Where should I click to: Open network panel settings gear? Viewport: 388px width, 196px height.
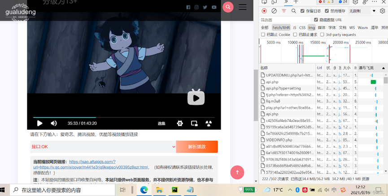383,11
